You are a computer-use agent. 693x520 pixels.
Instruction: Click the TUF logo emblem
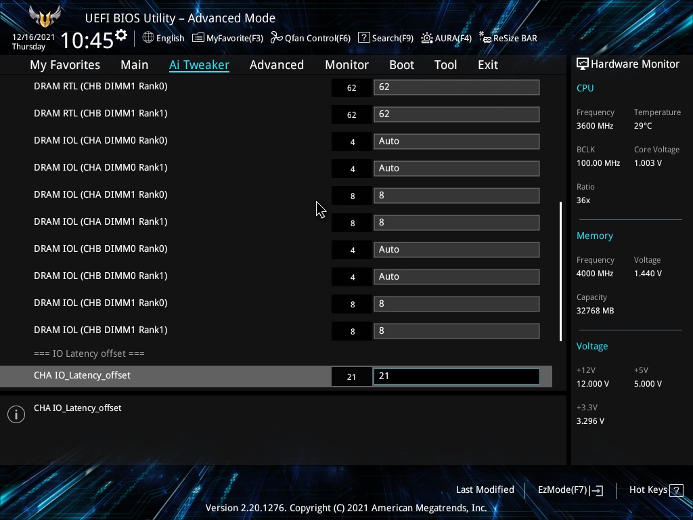[x=45, y=16]
